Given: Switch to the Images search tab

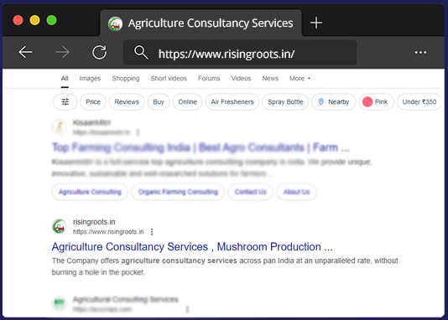Looking at the screenshot, I should tap(90, 79).
